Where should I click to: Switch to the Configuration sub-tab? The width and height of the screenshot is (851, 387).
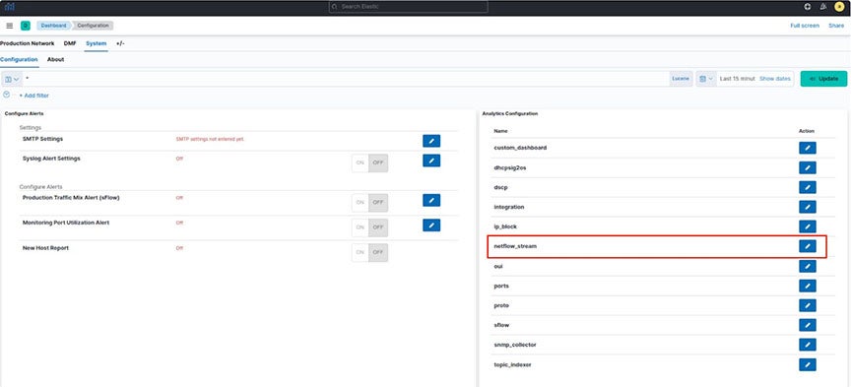click(x=19, y=60)
